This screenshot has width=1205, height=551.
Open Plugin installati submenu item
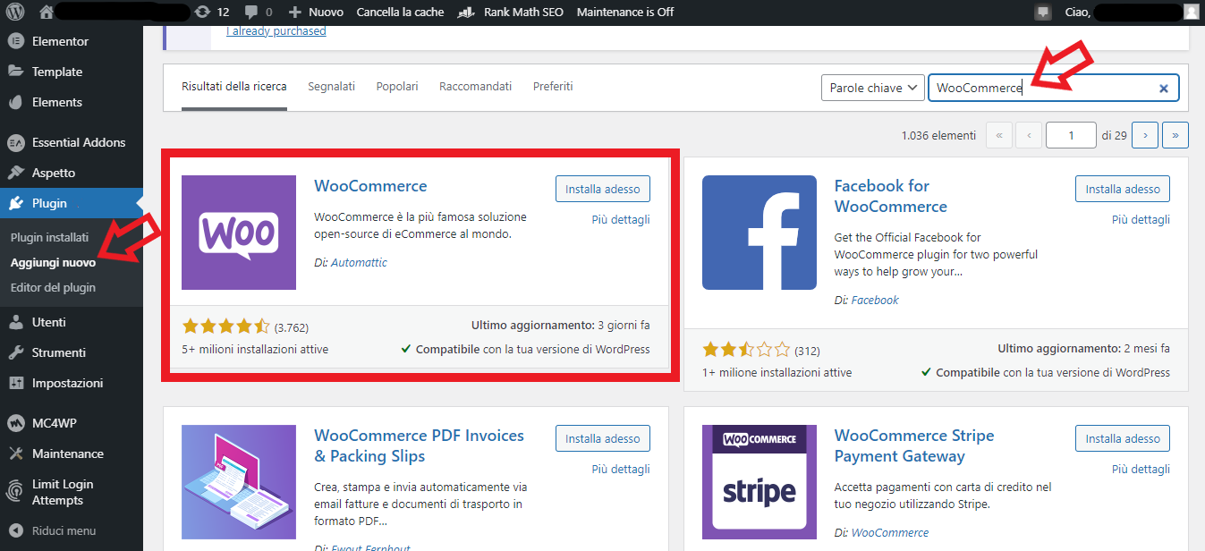click(x=49, y=238)
